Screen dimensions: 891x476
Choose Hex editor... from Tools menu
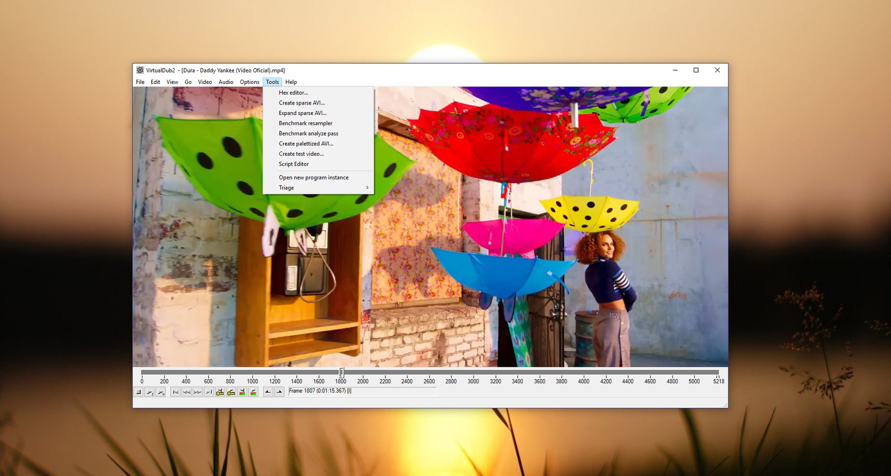coord(318,93)
